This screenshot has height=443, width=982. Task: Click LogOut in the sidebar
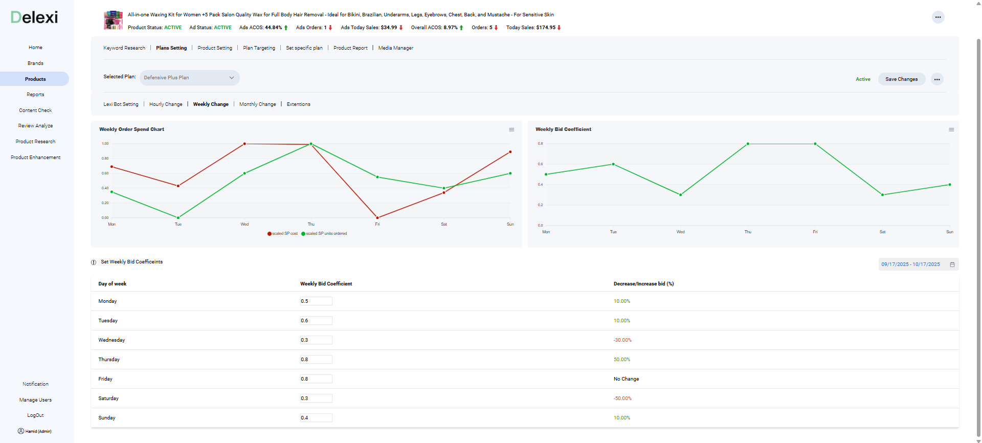(35, 415)
